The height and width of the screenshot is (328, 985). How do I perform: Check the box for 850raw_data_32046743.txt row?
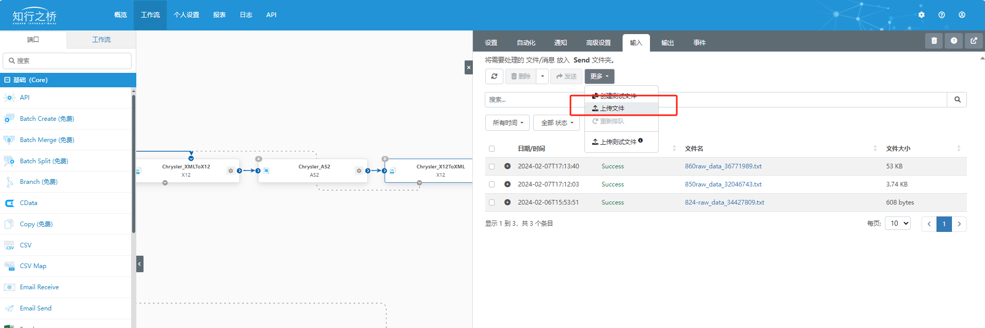click(x=491, y=184)
